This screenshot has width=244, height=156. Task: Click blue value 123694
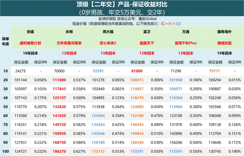tap(98, 116)
